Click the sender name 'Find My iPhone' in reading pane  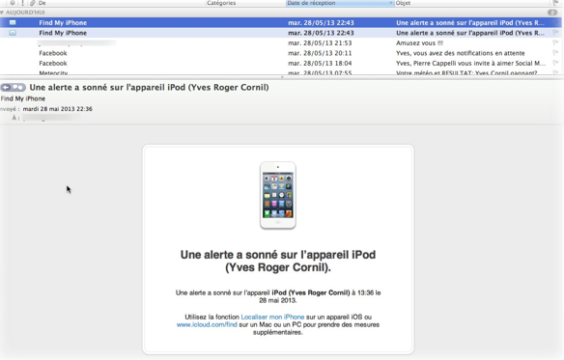coord(23,98)
